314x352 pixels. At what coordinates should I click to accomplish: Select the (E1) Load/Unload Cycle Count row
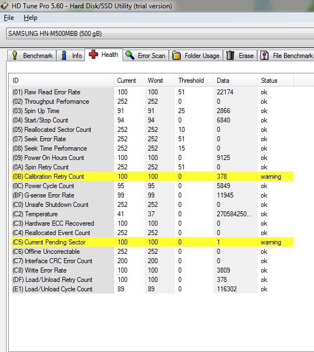click(152, 289)
